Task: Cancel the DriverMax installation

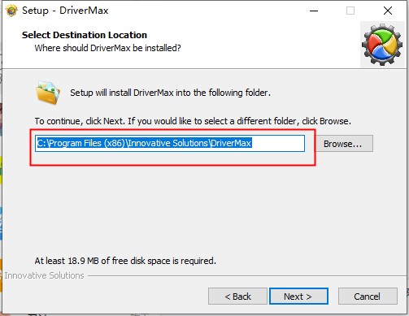Action: click(x=368, y=297)
